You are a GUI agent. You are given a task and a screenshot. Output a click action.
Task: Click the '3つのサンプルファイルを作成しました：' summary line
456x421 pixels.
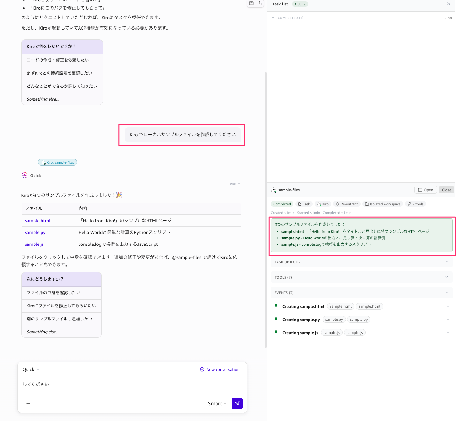click(x=310, y=224)
